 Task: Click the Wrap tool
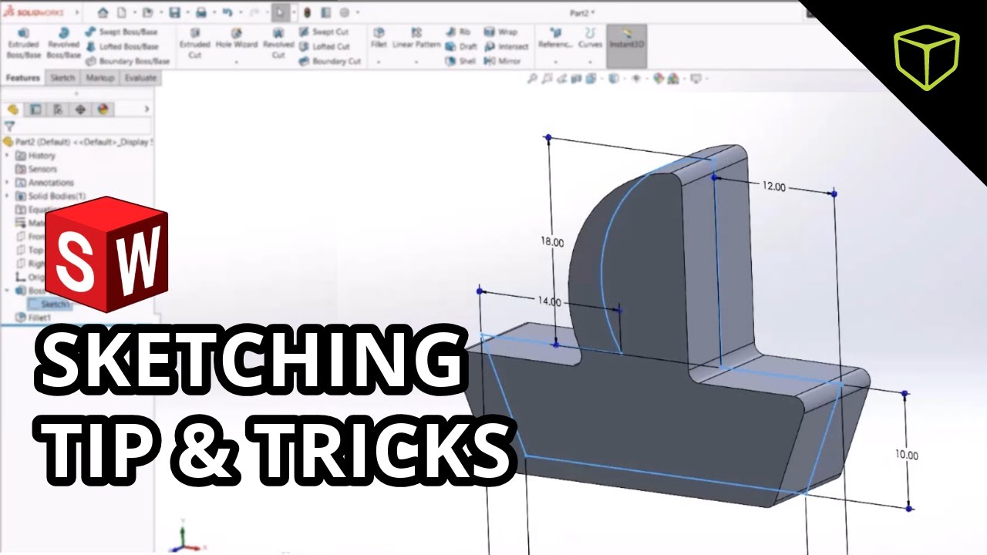pos(500,32)
